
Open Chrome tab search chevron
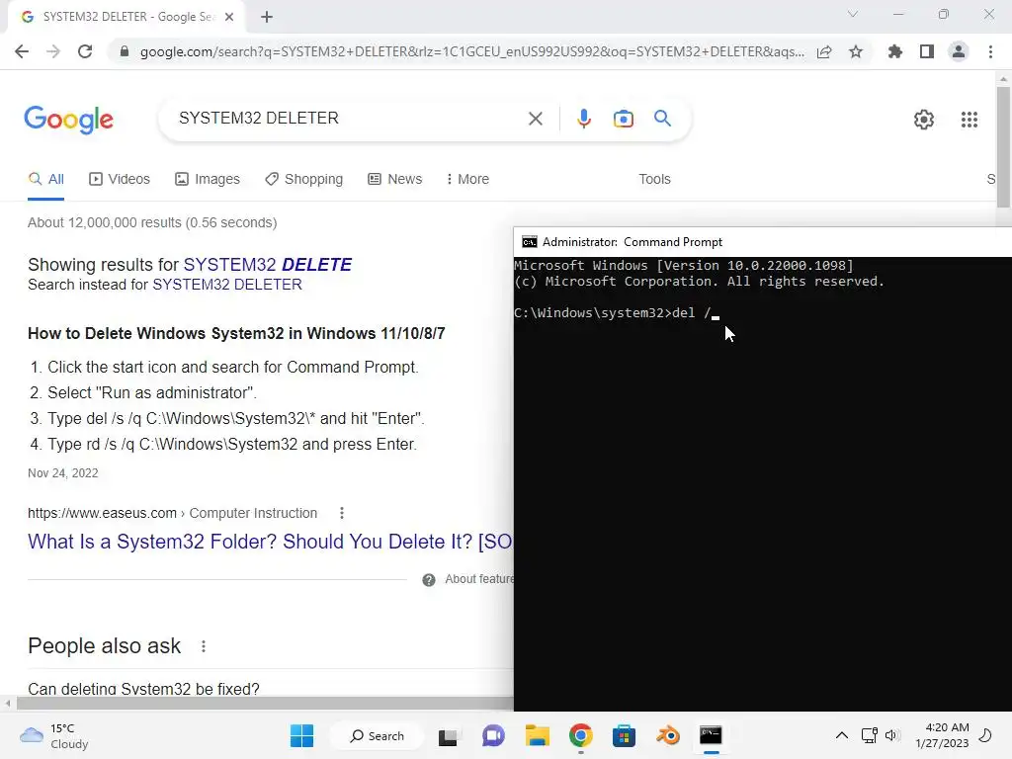(853, 14)
